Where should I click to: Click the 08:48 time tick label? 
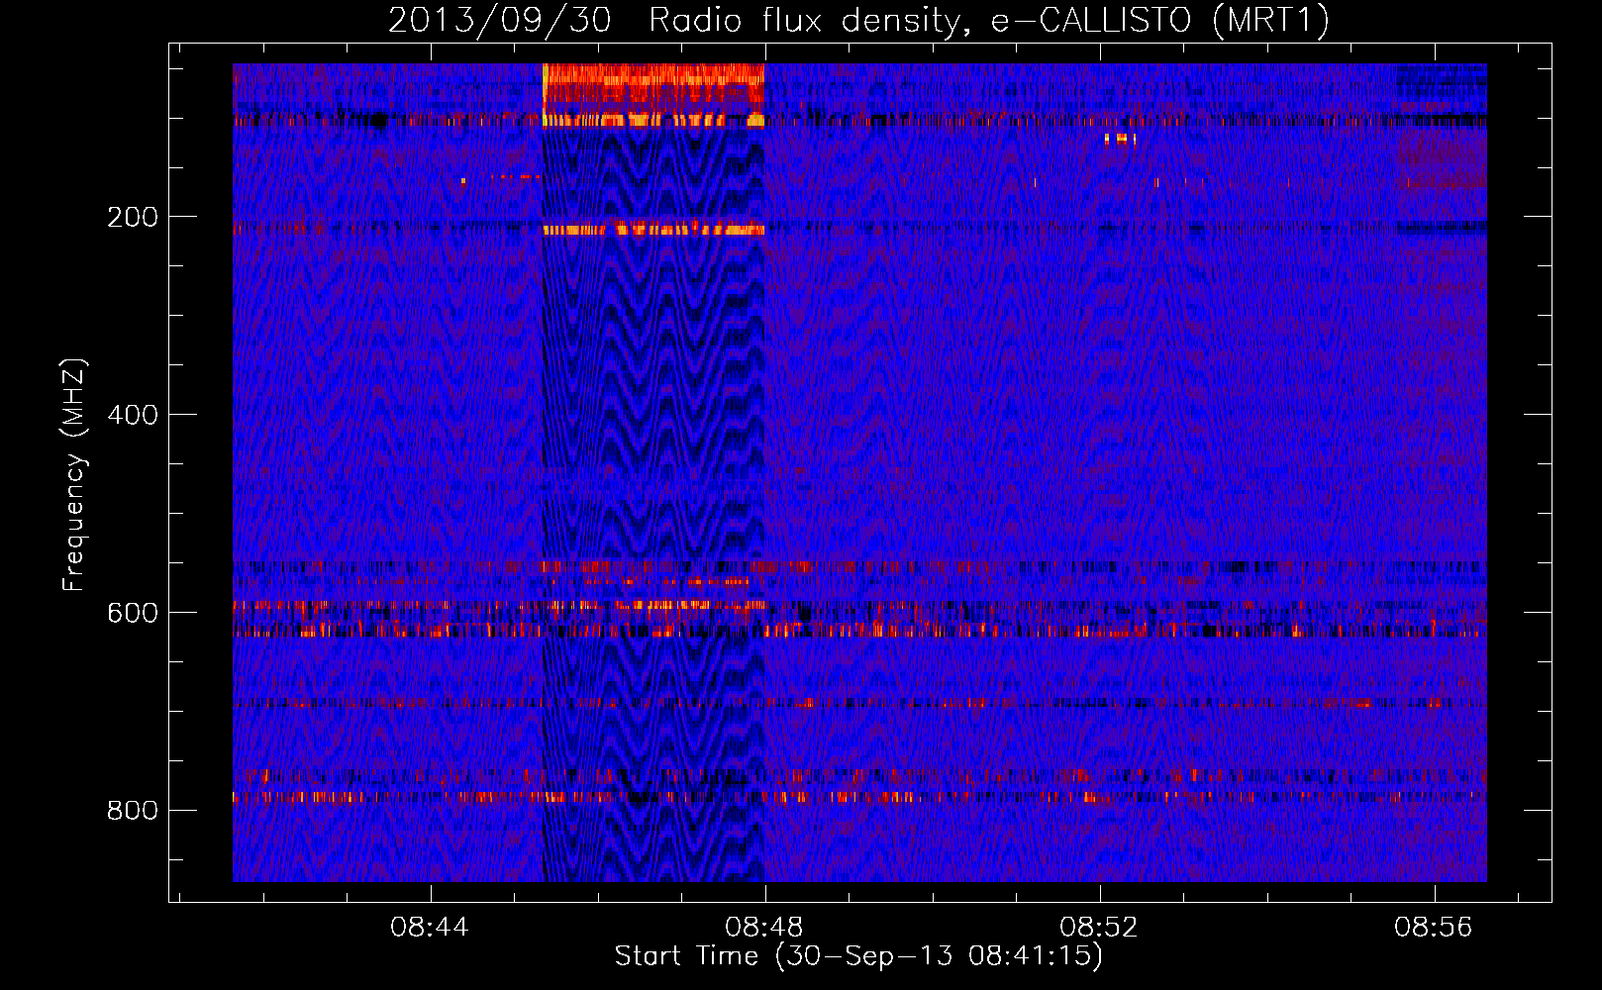[x=764, y=928]
